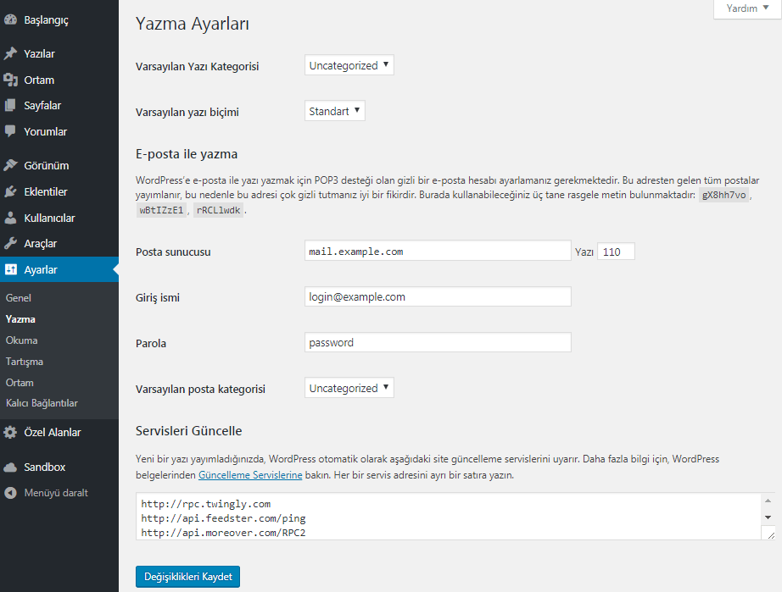The height and width of the screenshot is (592, 782).
Task: Click the Yorumlar comment bubble icon
Action: (10, 131)
